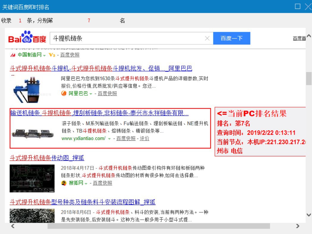Open the 斗式提升机链条传动图_搜狐 result title
The height and width of the screenshot is (234, 312).
tap(47, 158)
